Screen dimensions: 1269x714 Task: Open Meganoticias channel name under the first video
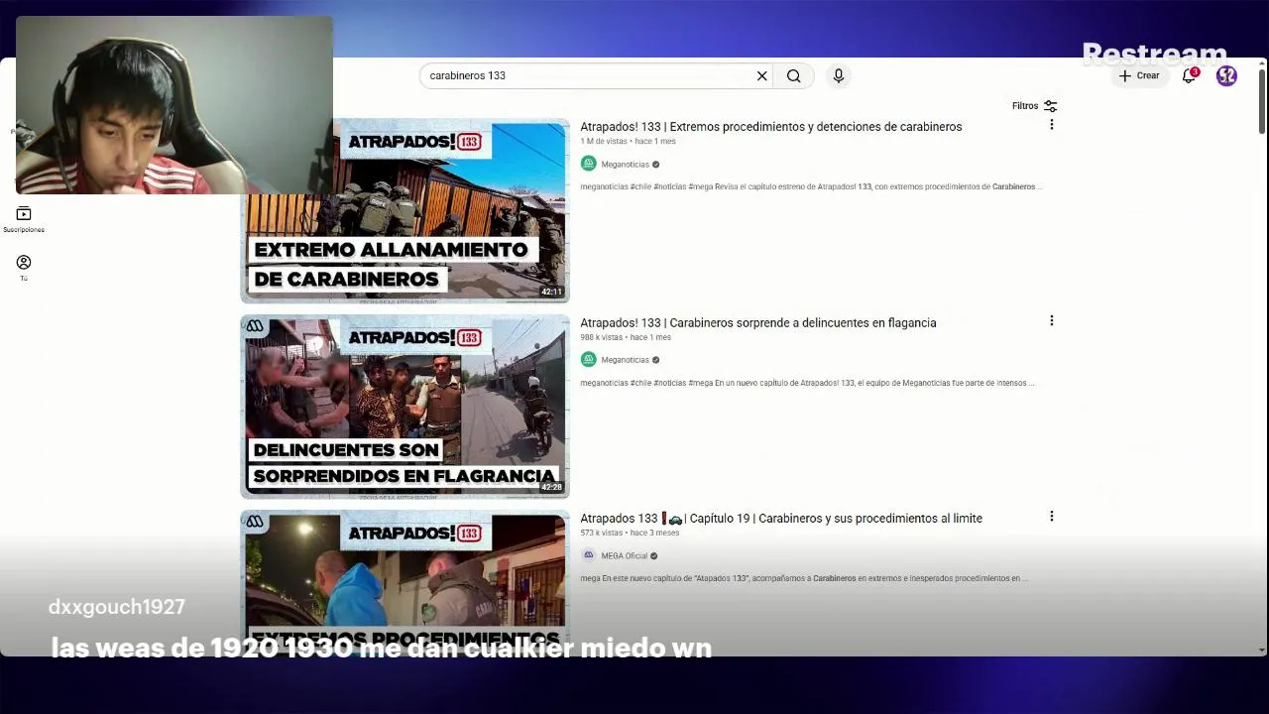[x=625, y=165]
